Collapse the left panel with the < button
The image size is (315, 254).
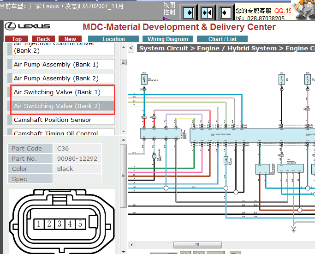pyautogui.click(x=131, y=48)
